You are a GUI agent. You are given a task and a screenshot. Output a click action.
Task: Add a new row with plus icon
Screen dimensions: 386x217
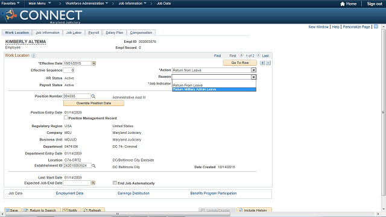point(262,63)
